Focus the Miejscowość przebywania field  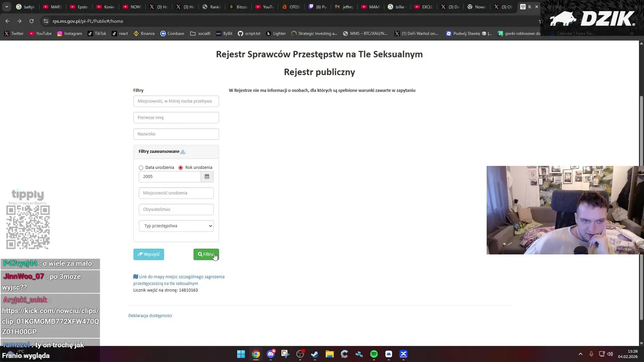[x=176, y=101]
